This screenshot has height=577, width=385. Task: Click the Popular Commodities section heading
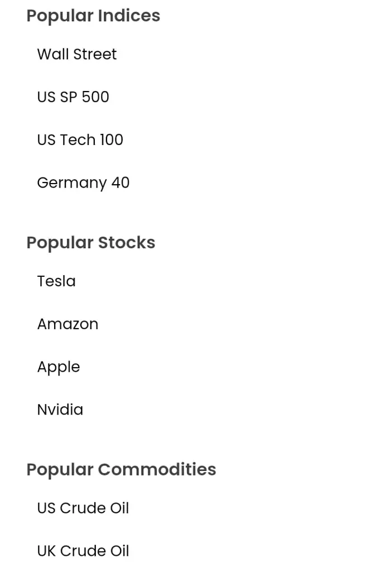point(121,469)
